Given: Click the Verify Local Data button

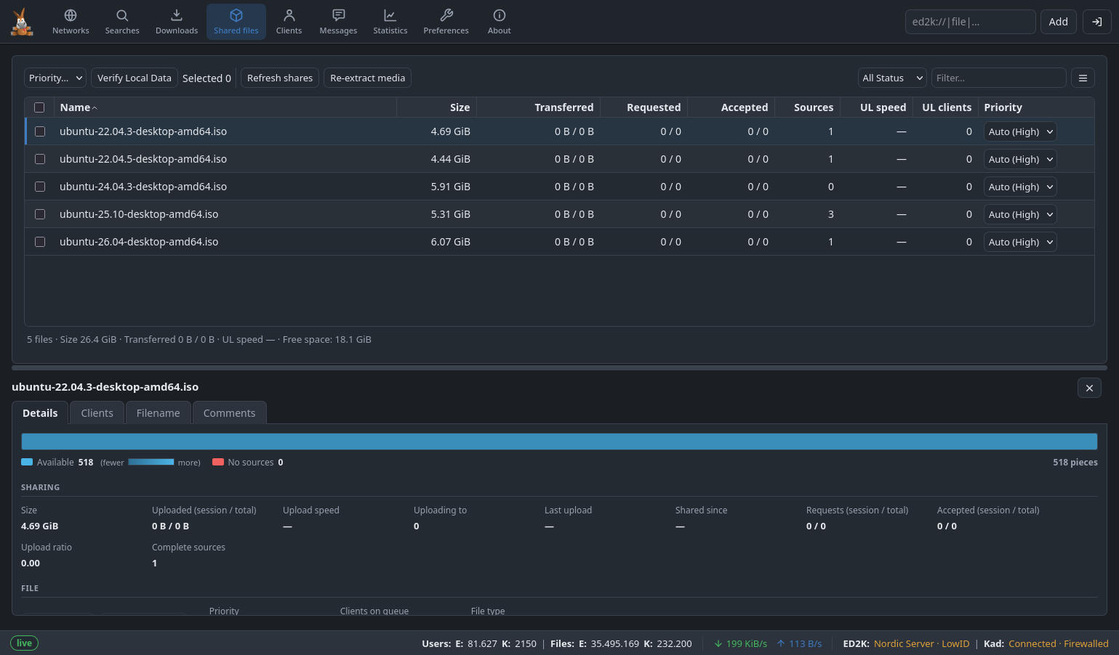Looking at the screenshot, I should pos(135,78).
